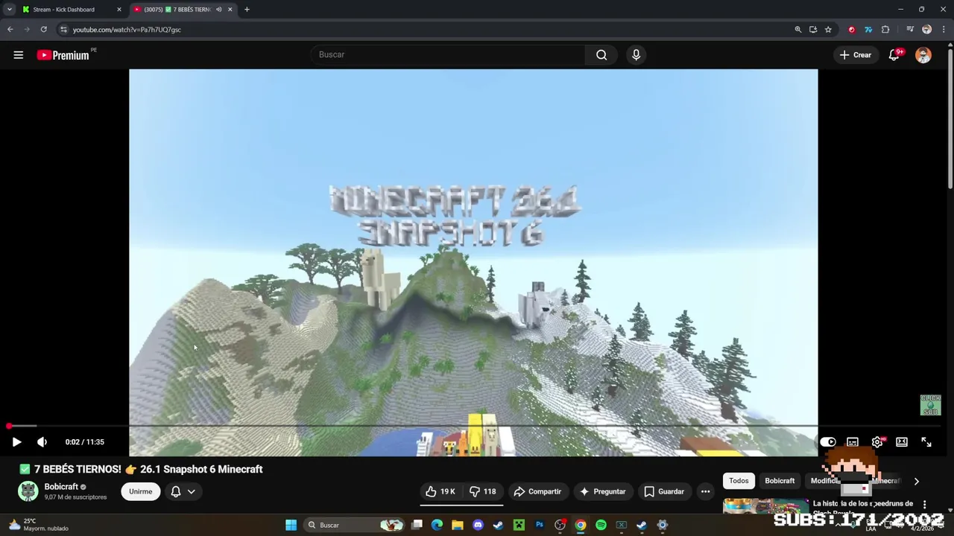The image size is (954, 536).
Task: Open the Chrome three-dot menu
Action: 944,30
